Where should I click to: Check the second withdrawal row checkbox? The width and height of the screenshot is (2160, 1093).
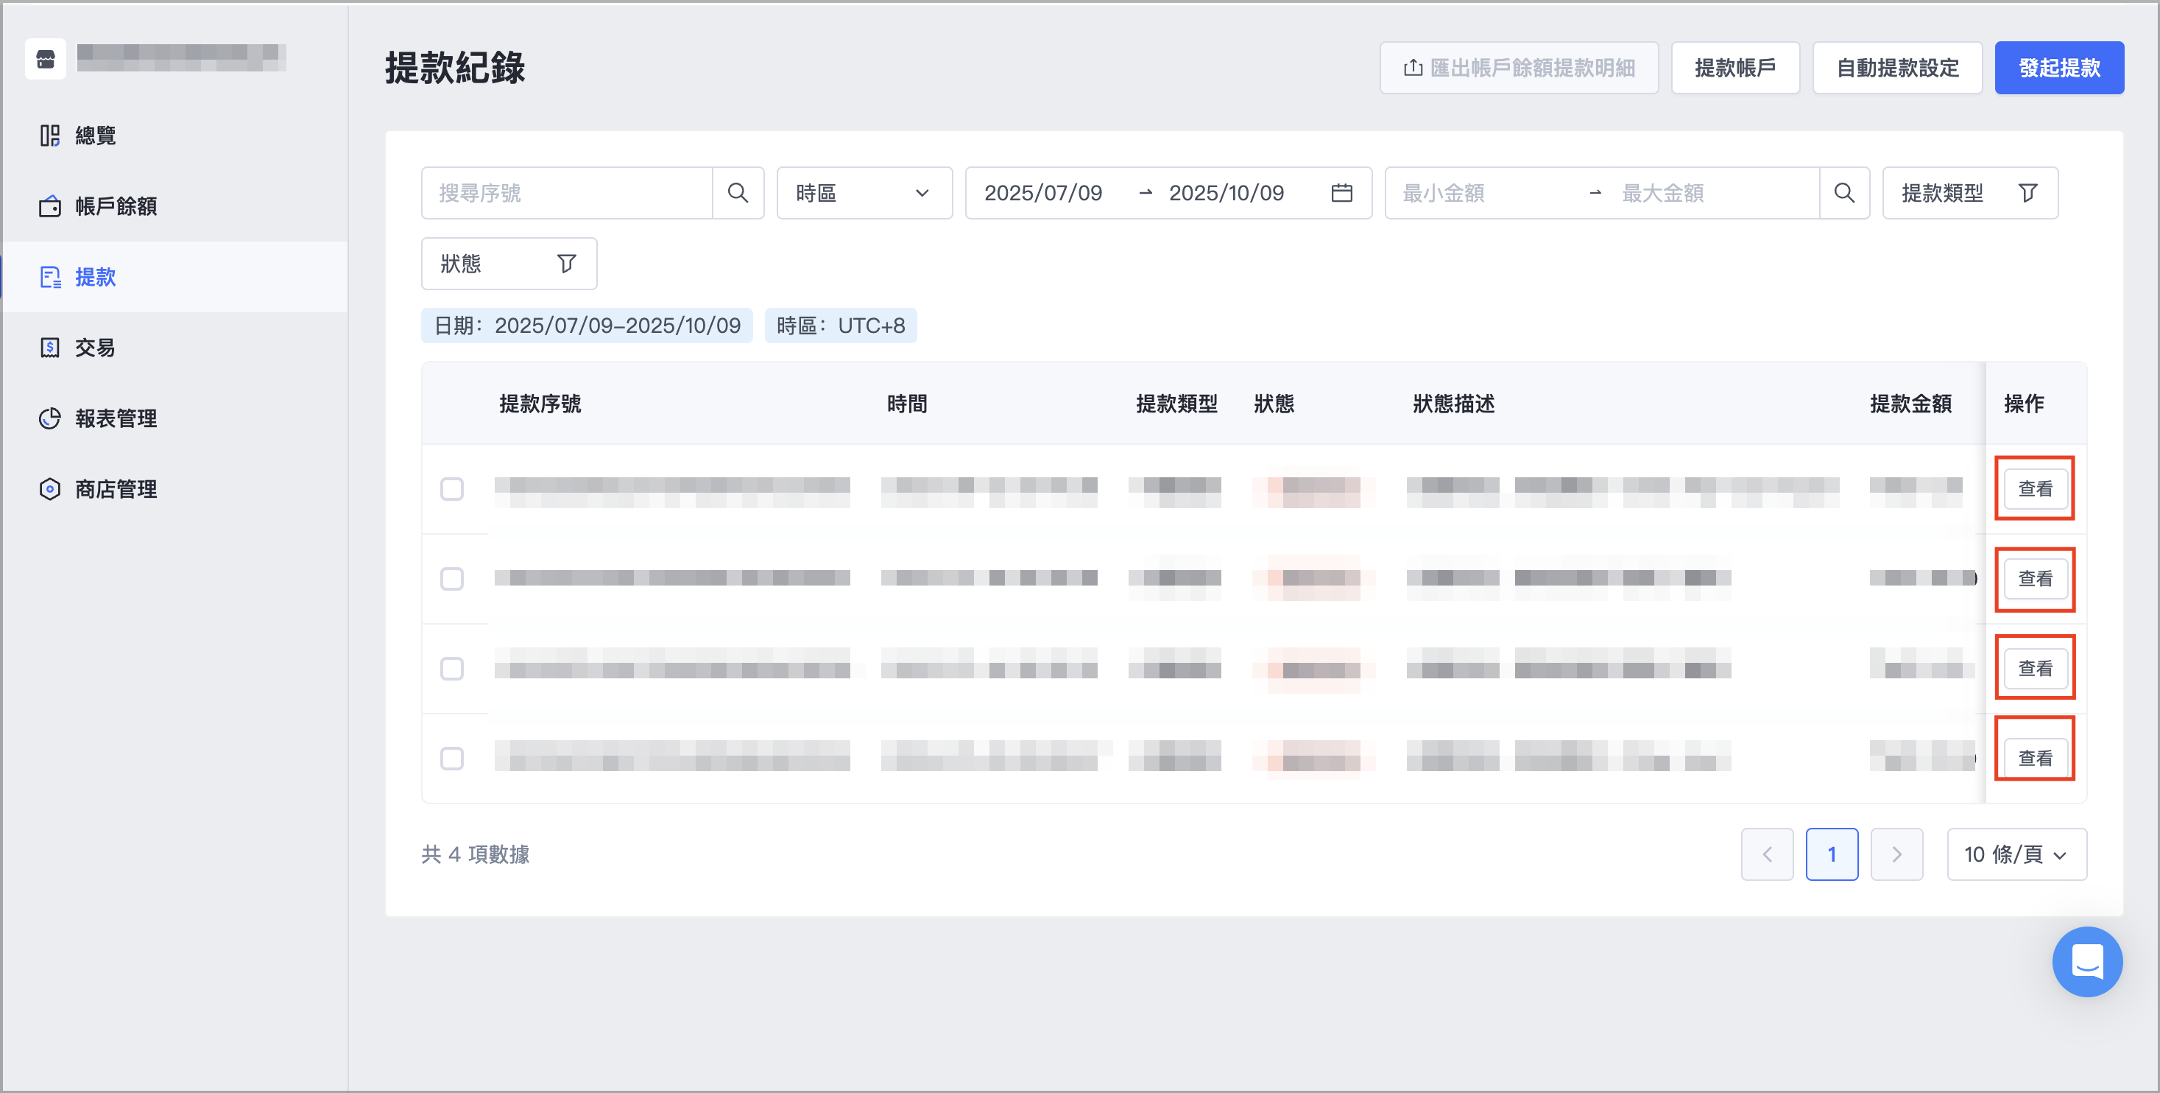tap(452, 579)
